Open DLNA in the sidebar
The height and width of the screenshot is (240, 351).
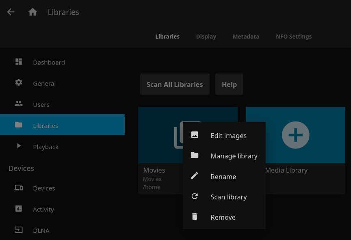(x=62, y=230)
